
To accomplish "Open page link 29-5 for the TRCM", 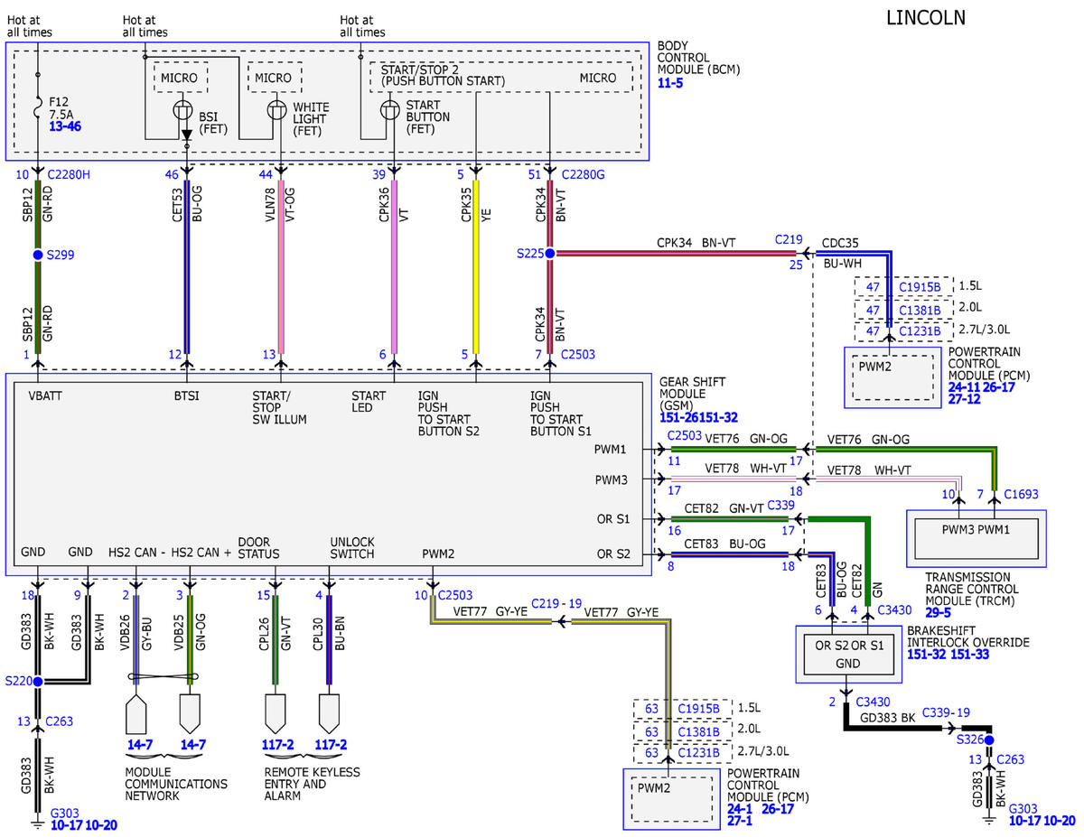I will click(938, 611).
